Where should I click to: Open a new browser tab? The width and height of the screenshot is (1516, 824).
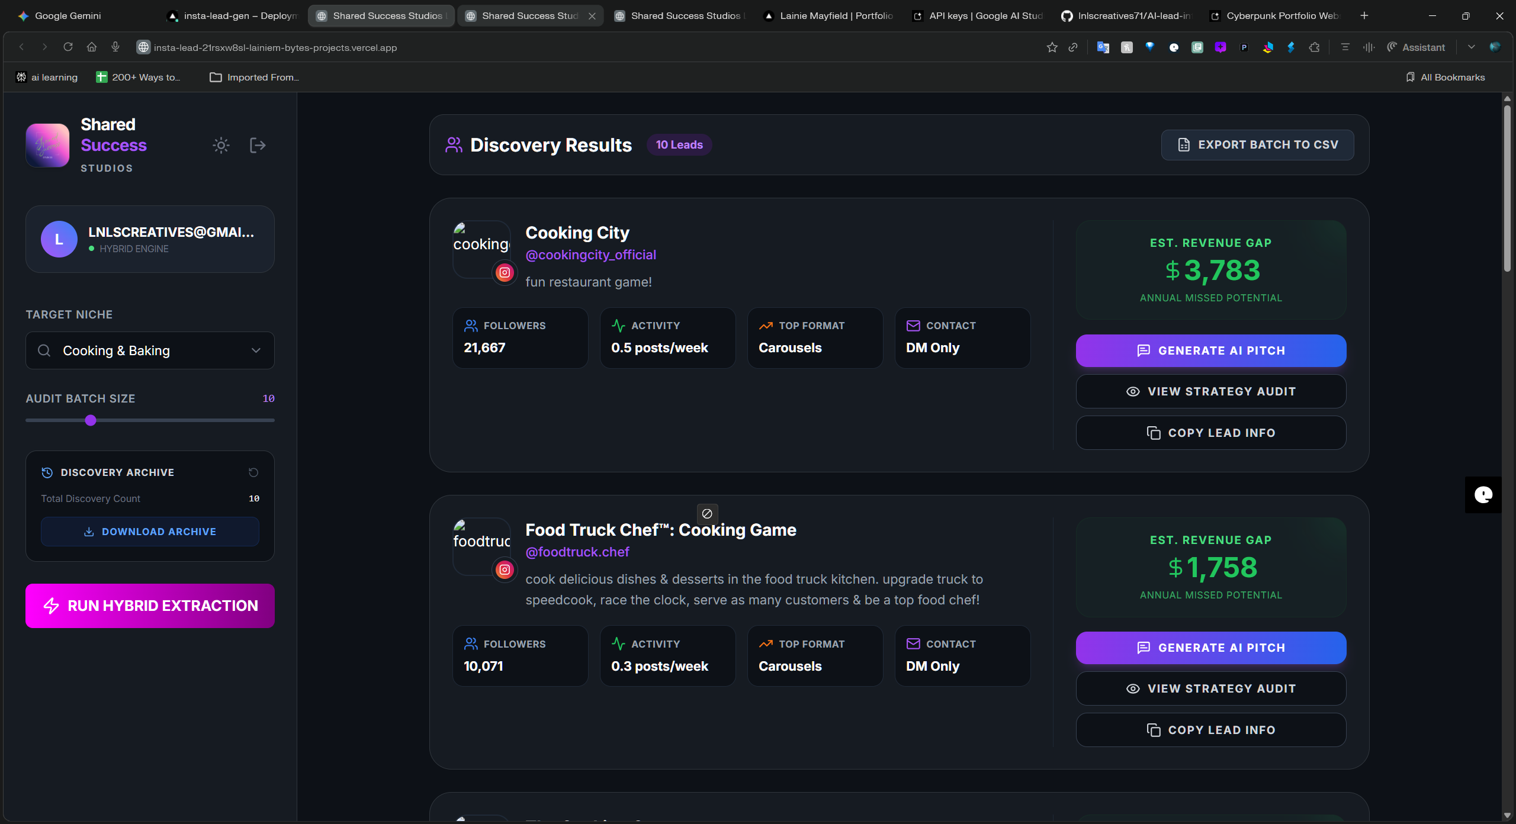[x=1364, y=16]
